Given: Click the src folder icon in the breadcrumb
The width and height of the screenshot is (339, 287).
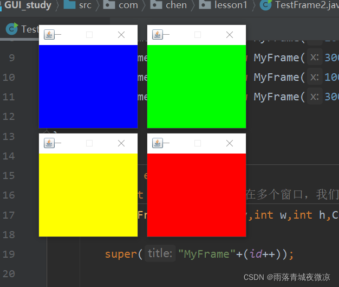Looking at the screenshot, I should (x=69, y=4).
